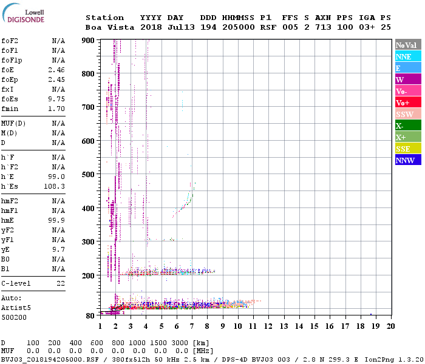The image size is (425, 364).
Task: Click the Lowell Digisonde logo
Action: [23, 13]
